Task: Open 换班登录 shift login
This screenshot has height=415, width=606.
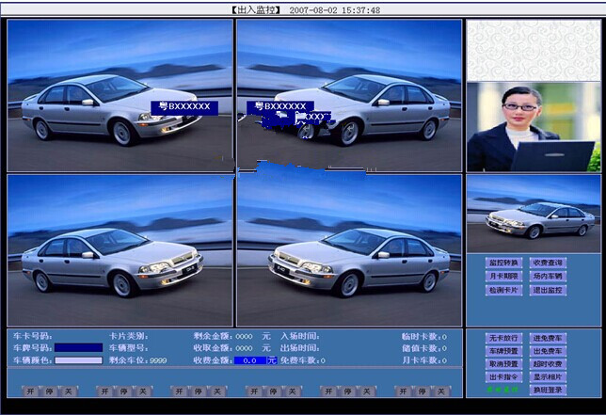Action: coord(548,390)
